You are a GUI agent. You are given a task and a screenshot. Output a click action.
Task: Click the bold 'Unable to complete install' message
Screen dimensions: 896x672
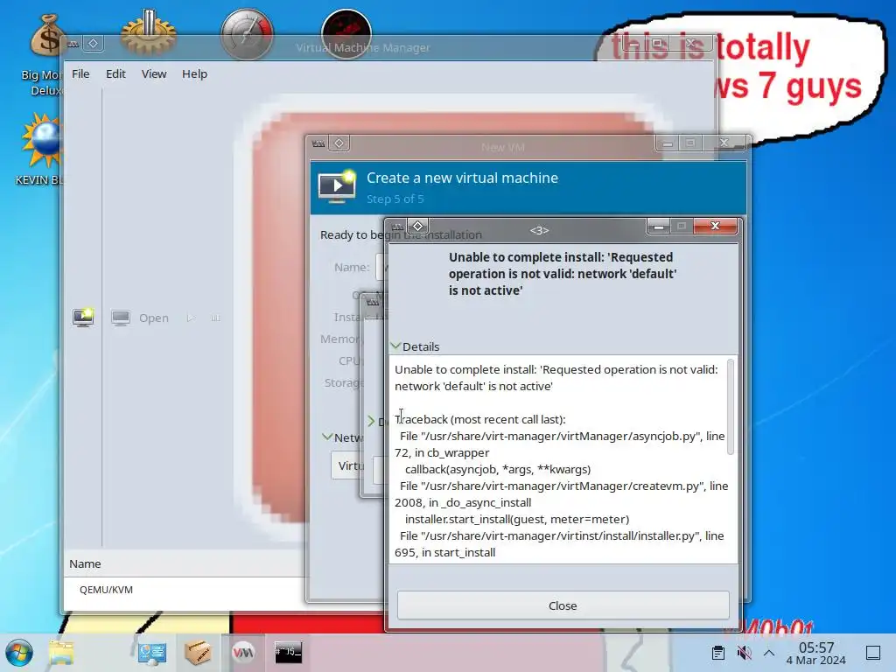tap(563, 274)
